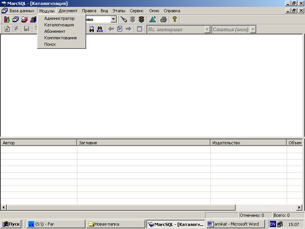Open help with the yellow question mark icon
Image resolution: width=305 pixels, height=229 pixels.
(175, 19)
